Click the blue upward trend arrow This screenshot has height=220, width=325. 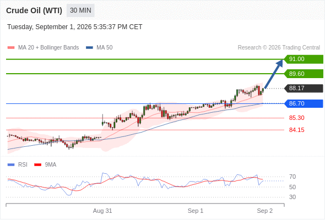[x=274, y=74]
